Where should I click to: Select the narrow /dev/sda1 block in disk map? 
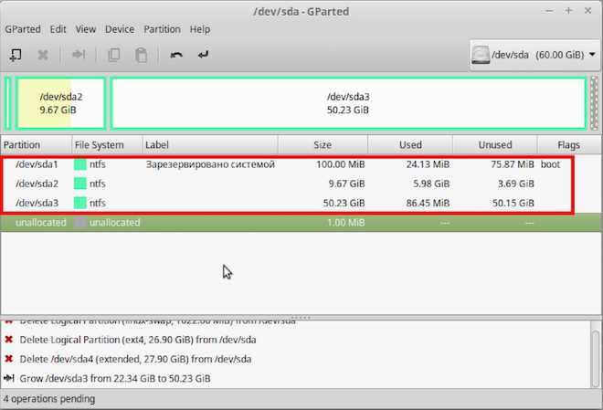click(x=7, y=103)
